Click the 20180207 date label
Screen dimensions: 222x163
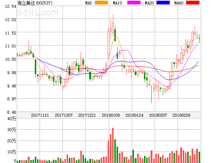(158, 115)
